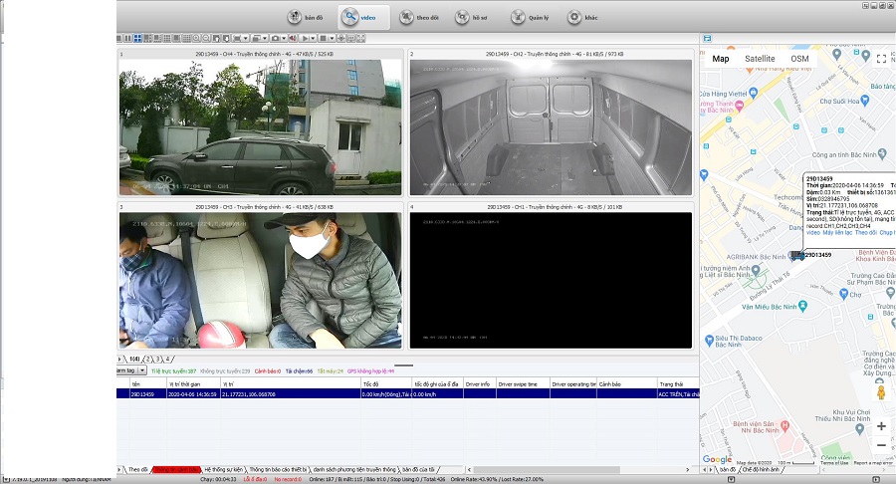This screenshot has width=896, height=484.
Task: Switch map to OSM layer
Action: click(799, 59)
